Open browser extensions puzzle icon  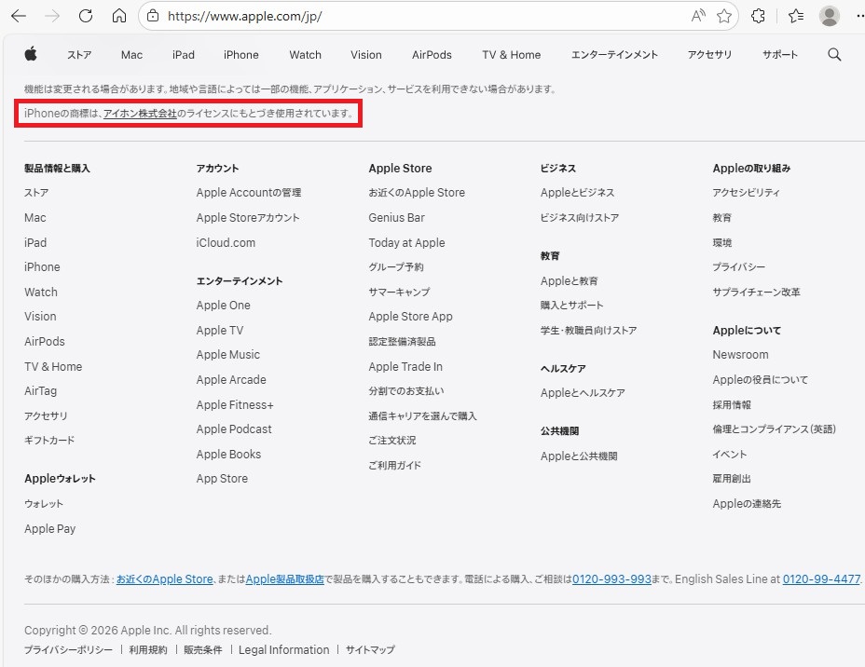pyautogui.click(x=758, y=16)
